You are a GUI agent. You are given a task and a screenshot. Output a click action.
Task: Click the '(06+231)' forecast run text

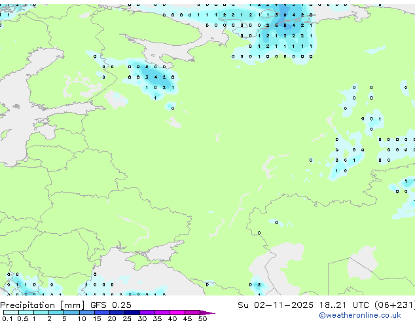tap(395, 305)
